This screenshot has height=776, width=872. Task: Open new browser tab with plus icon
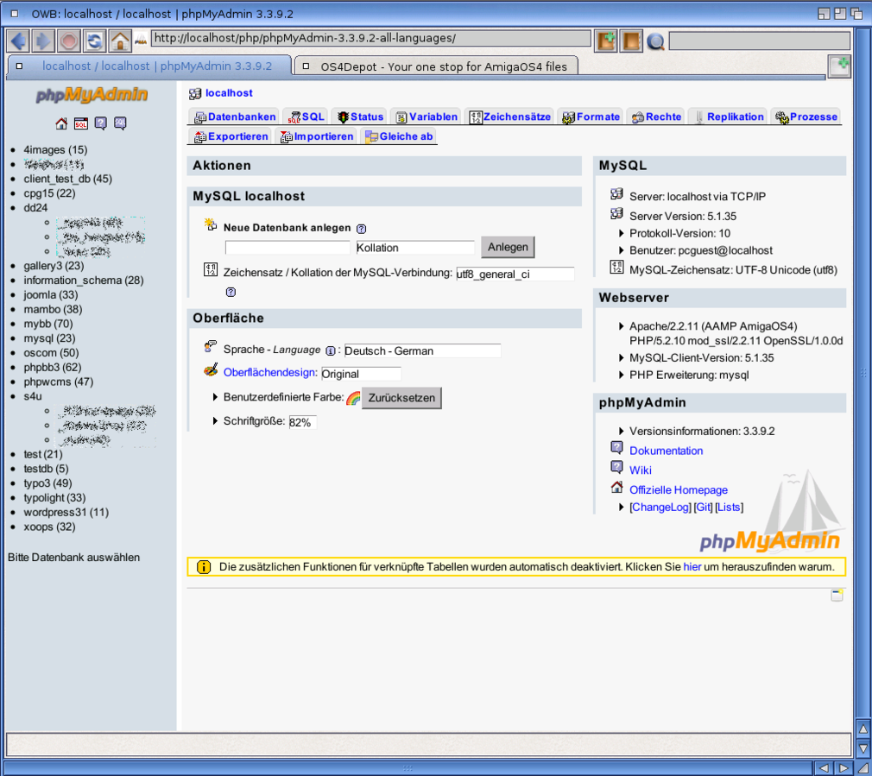click(x=838, y=66)
